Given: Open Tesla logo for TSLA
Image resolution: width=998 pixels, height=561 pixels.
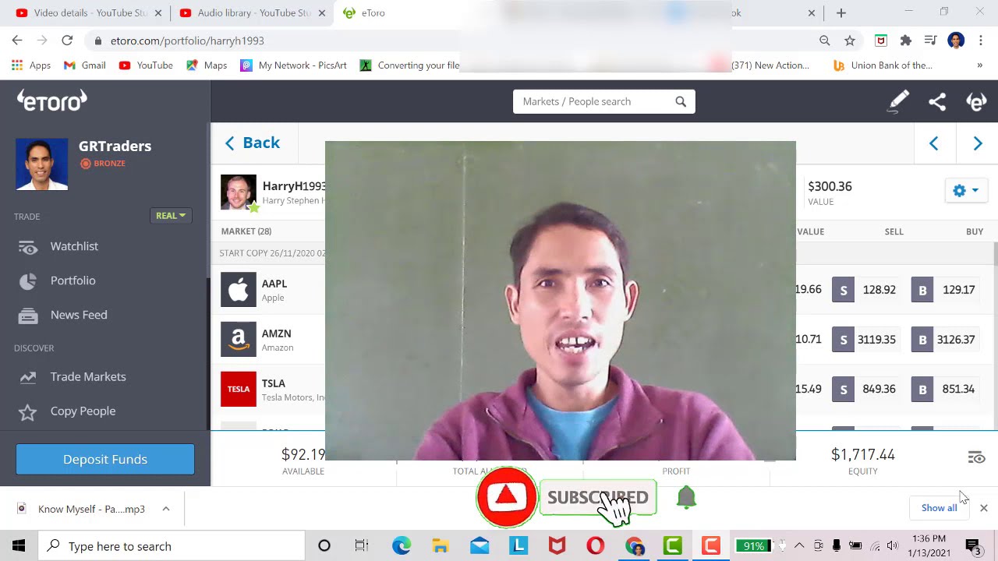Looking at the screenshot, I should click(239, 389).
